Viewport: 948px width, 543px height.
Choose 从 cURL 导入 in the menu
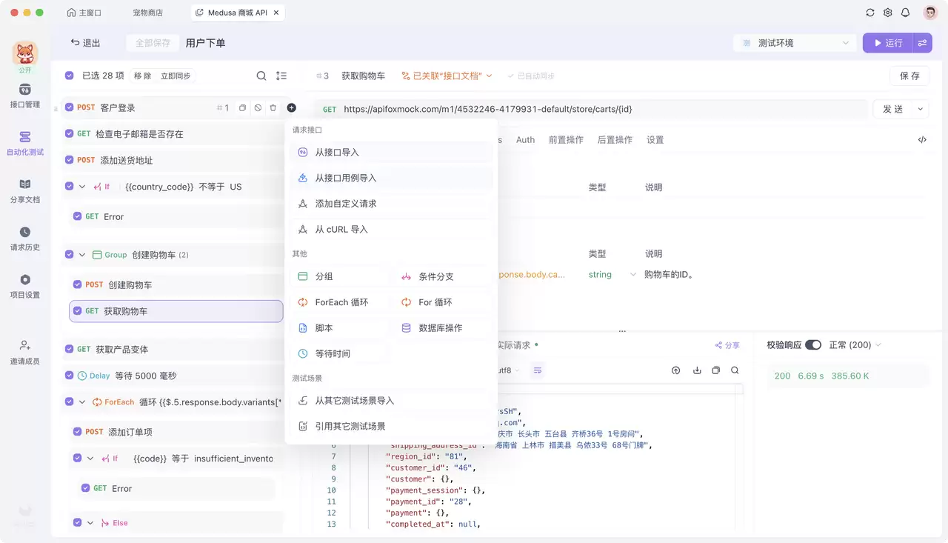point(391,230)
